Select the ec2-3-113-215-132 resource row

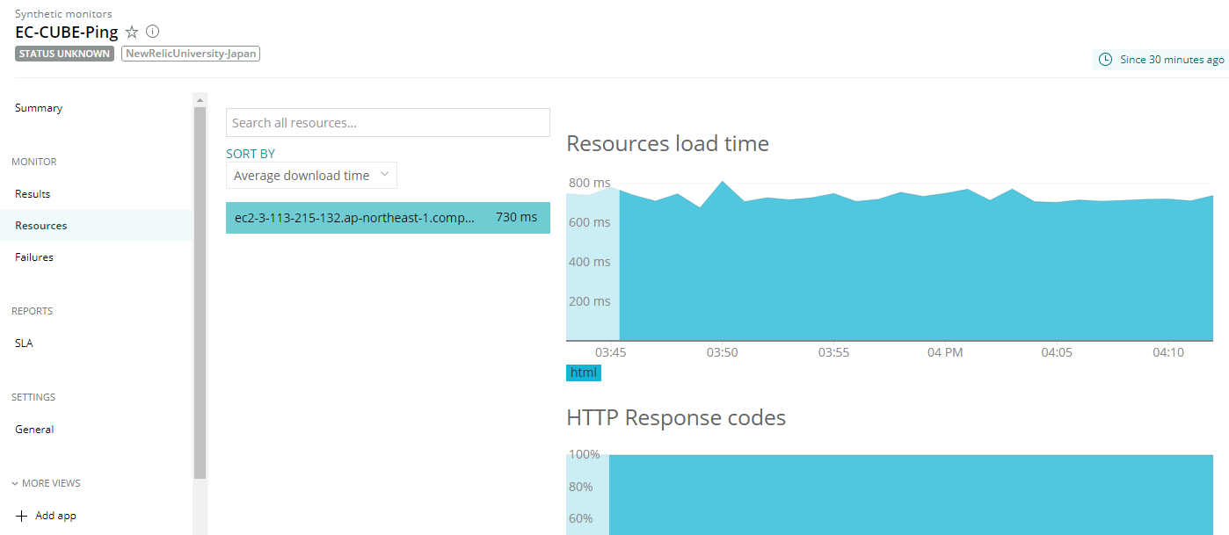[x=388, y=218]
